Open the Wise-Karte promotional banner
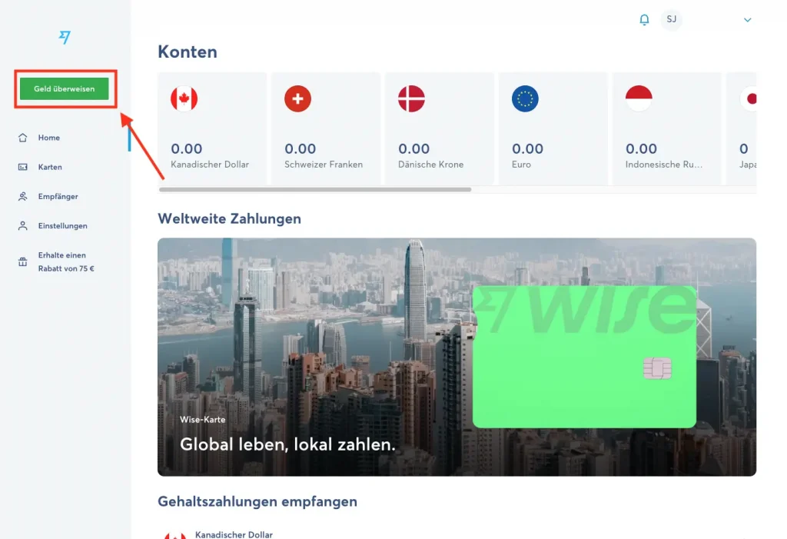 [x=457, y=358]
